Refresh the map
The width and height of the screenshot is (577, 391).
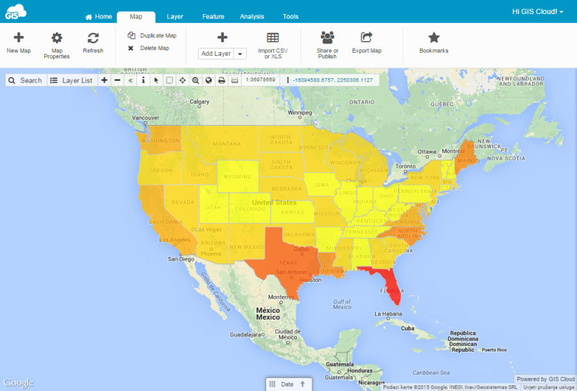[x=93, y=43]
